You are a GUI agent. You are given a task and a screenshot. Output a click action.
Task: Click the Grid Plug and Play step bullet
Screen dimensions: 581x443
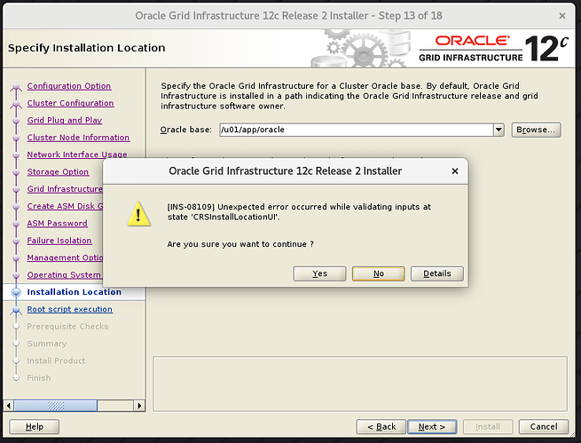[x=16, y=121]
